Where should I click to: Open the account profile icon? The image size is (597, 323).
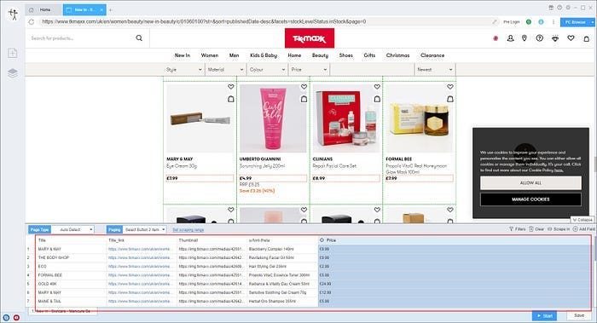(x=510, y=38)
